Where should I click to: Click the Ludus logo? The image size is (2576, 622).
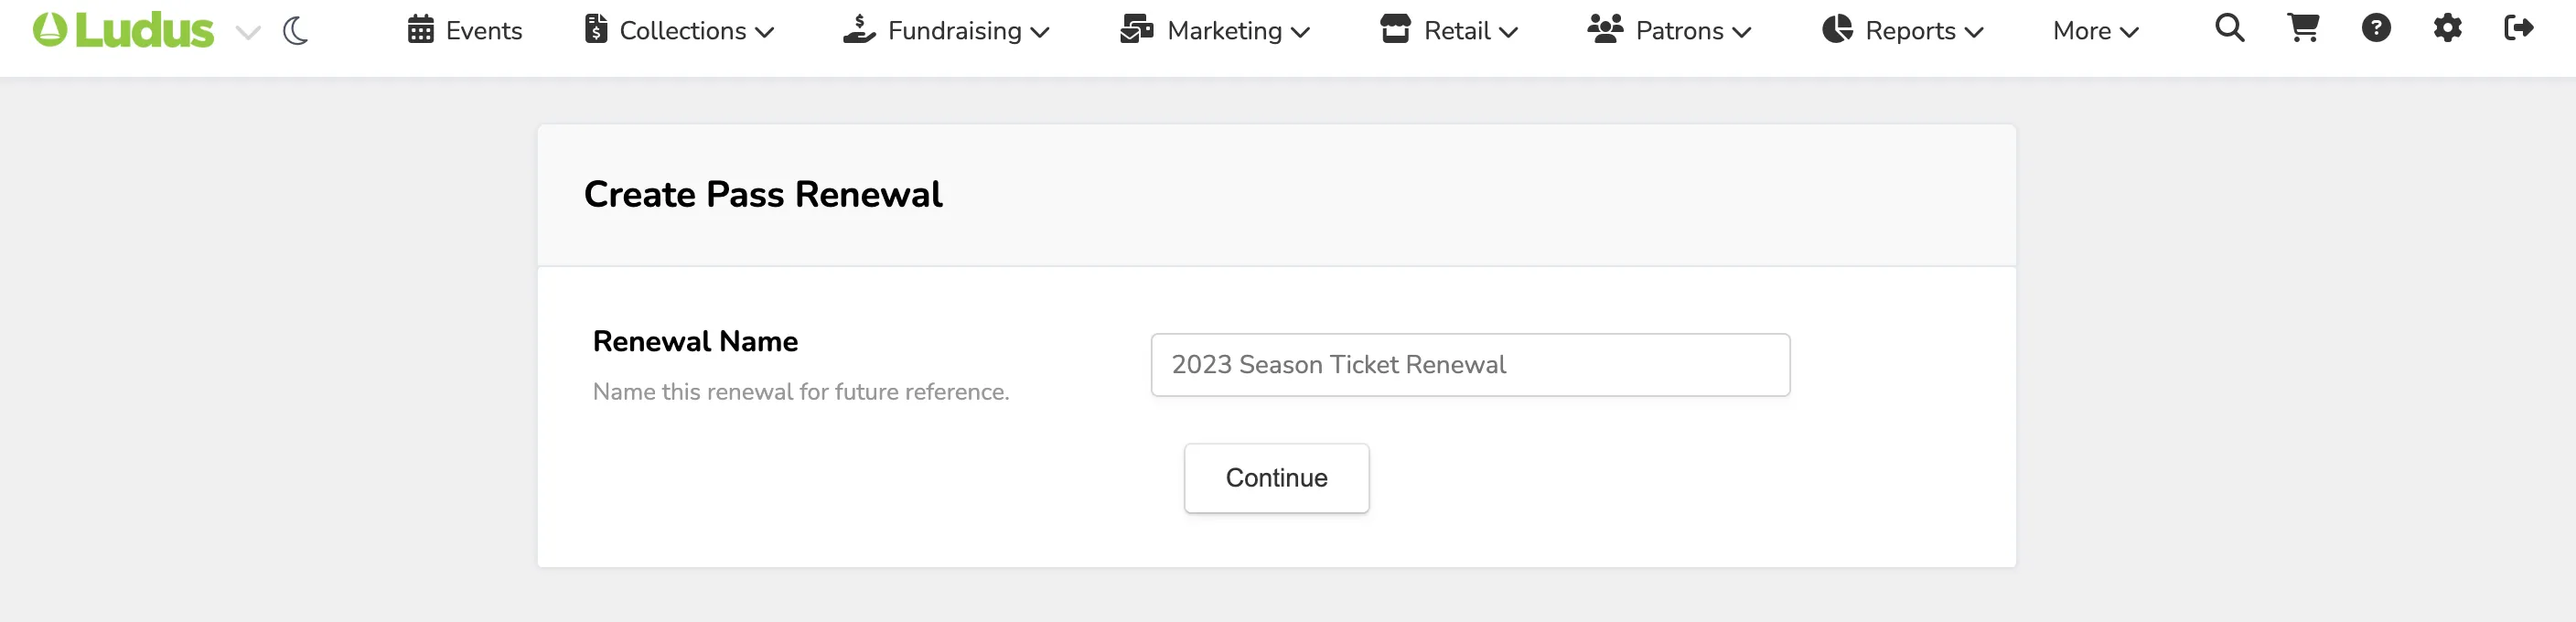click(x=123, y=30)
